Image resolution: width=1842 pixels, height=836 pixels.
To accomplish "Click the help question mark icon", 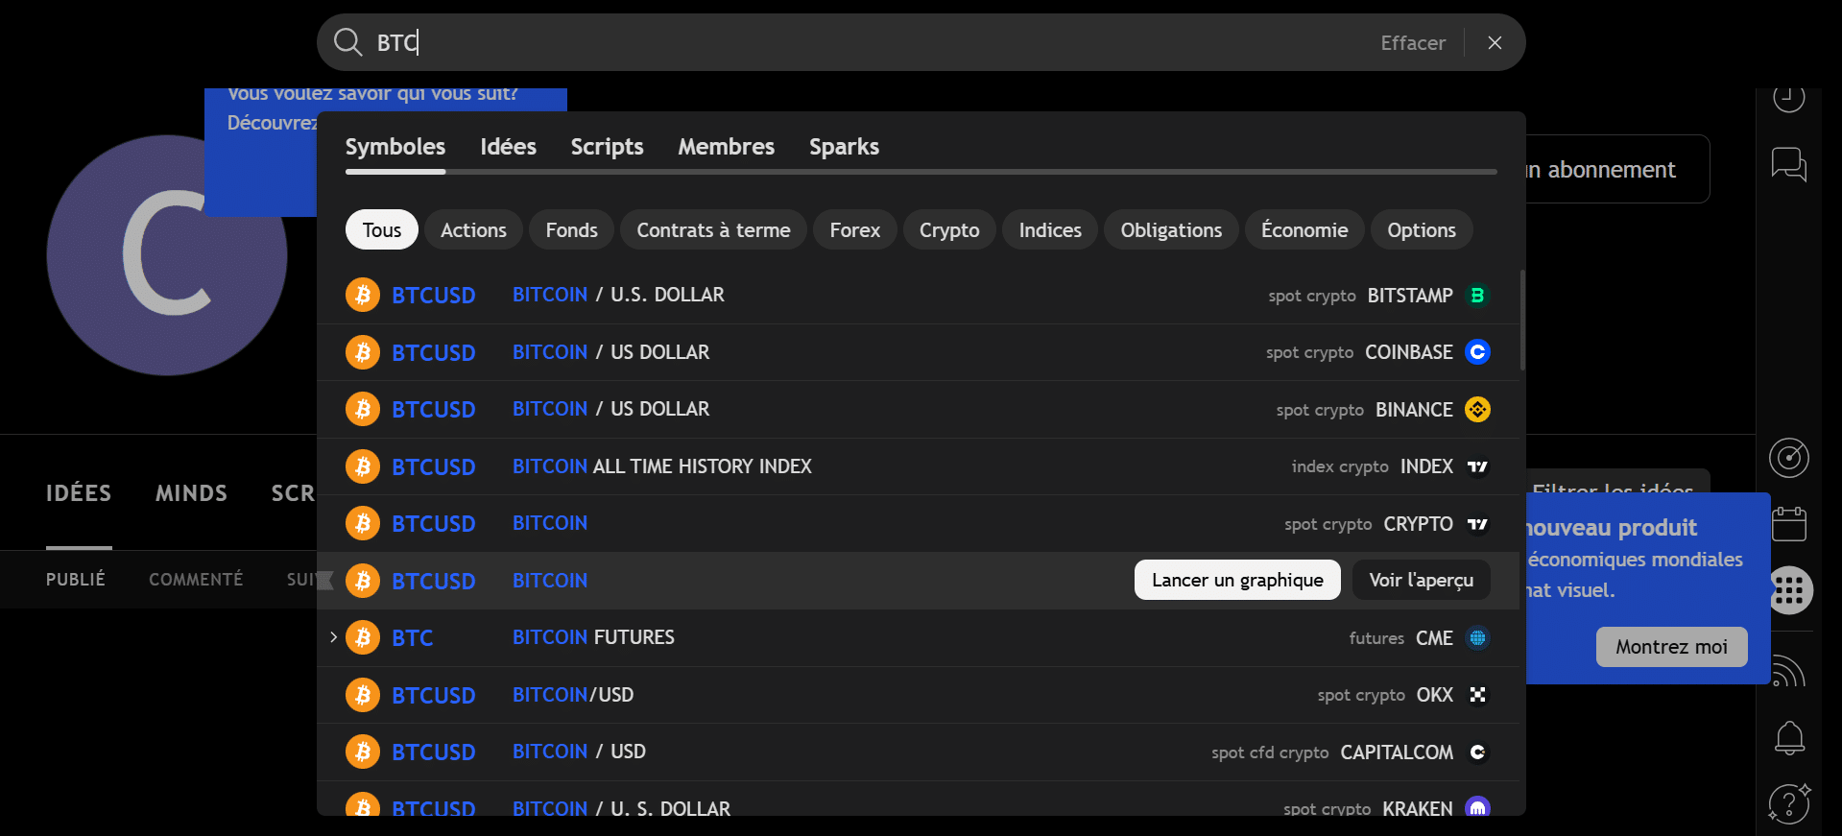I will [x=1788, y=803].
